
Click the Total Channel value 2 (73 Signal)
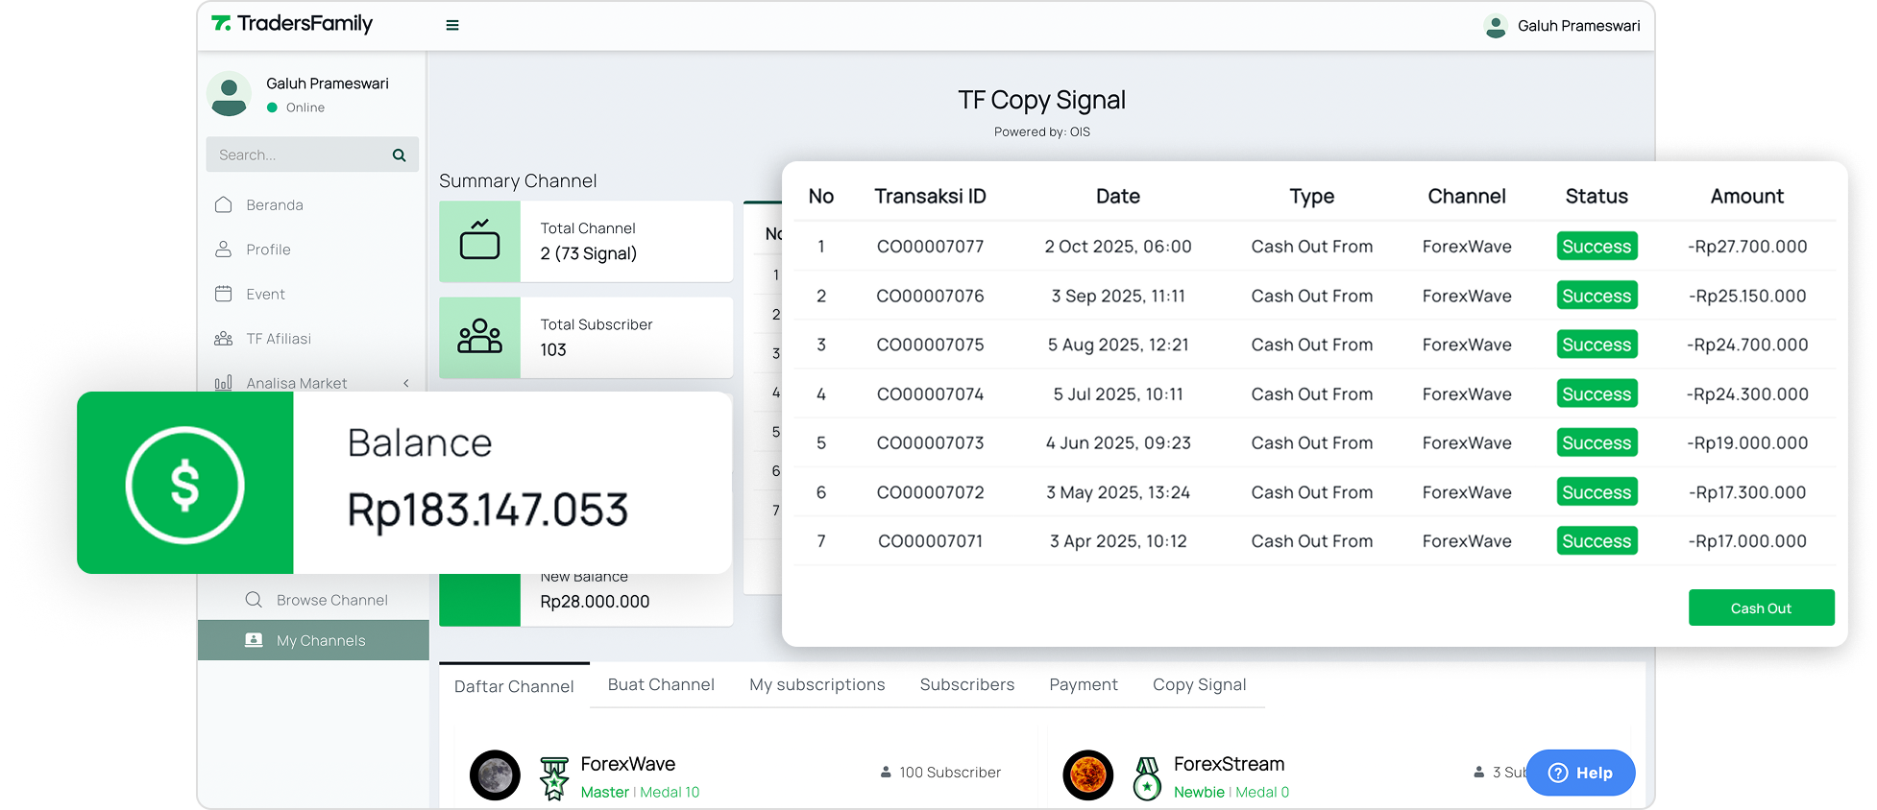589,253
